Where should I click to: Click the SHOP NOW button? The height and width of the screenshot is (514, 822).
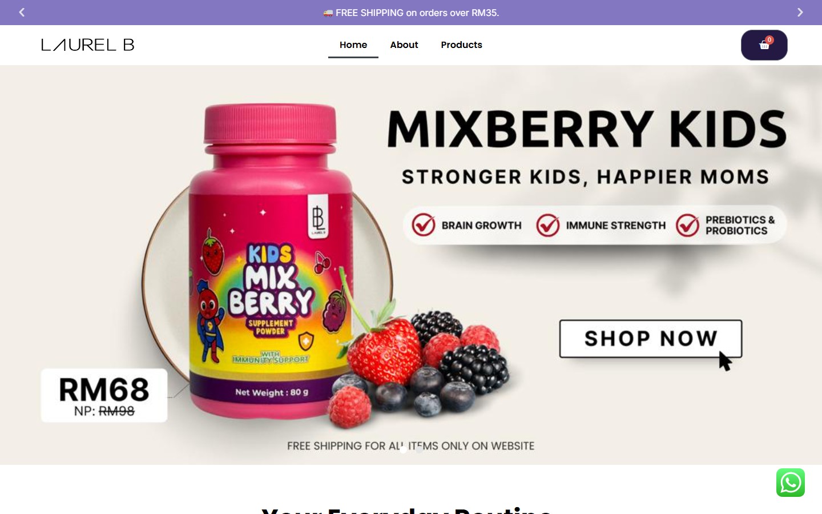(x=651, y=339)
